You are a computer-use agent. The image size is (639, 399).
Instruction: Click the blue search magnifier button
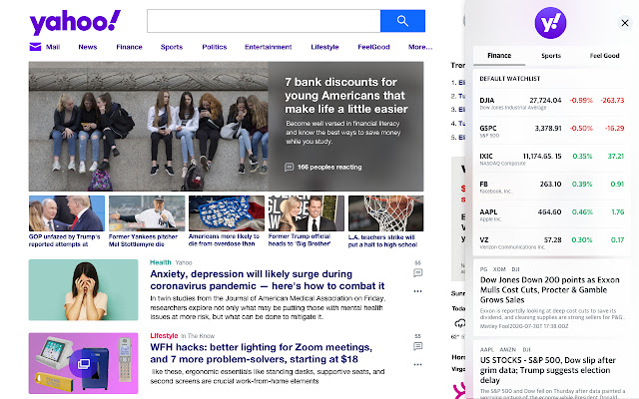[402, 21]
